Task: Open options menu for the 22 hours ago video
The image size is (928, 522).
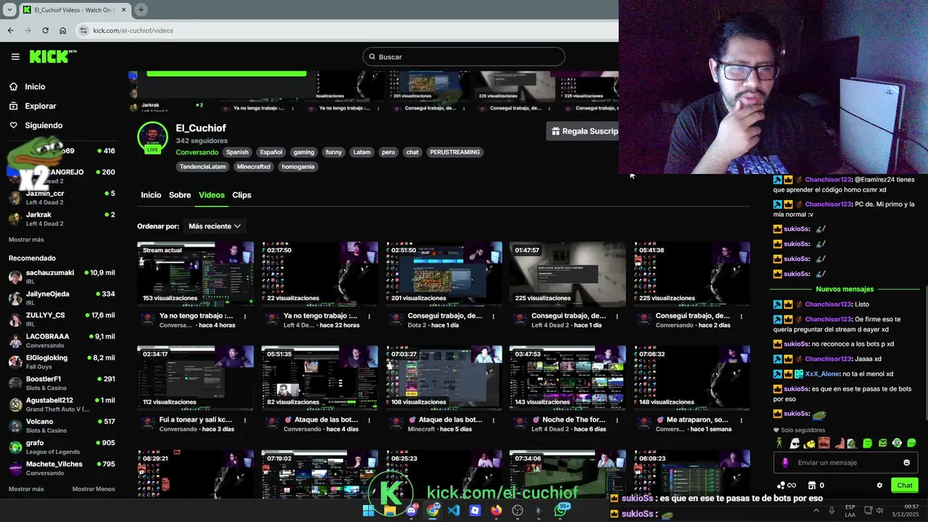Action: tap(369, 316)
